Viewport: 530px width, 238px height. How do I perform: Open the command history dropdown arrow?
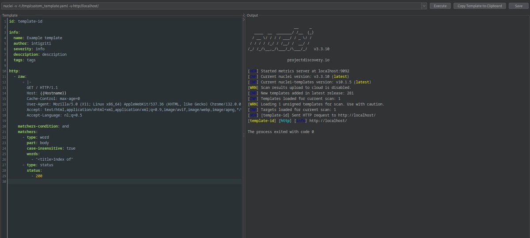pos(424,6)
